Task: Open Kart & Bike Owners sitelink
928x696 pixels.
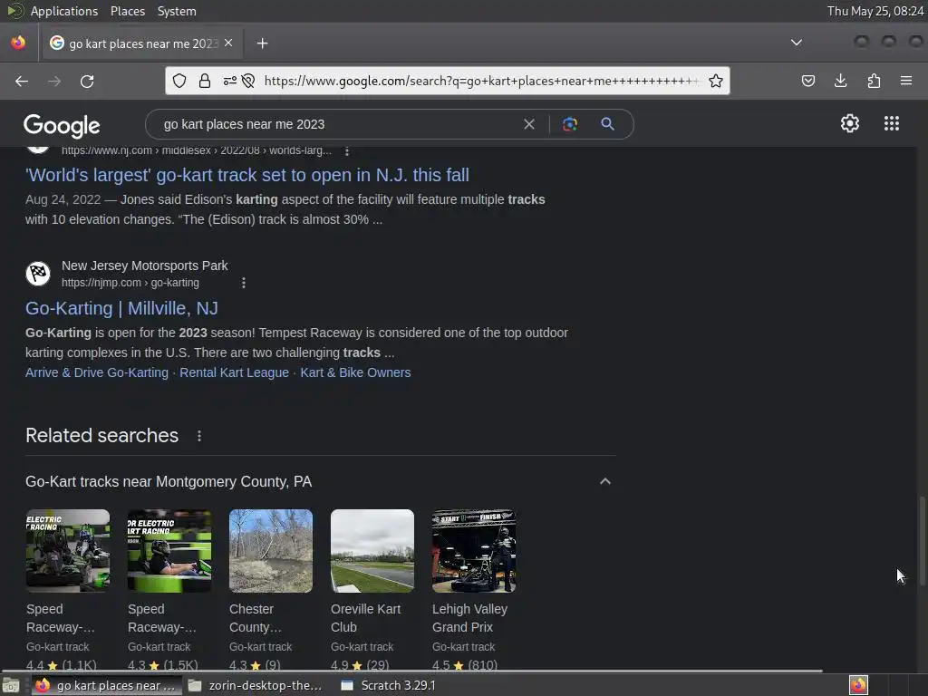Action: (355, 372)
